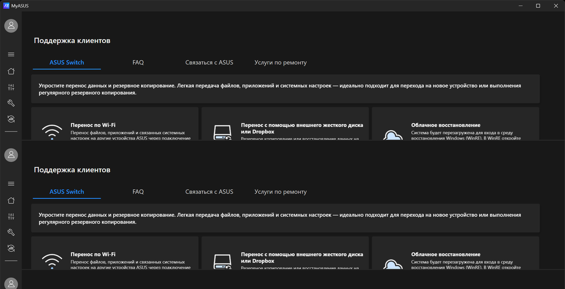Open the lower FAQ tab
Viewport: 565px width, 289px height.
[x=138, y=192]
